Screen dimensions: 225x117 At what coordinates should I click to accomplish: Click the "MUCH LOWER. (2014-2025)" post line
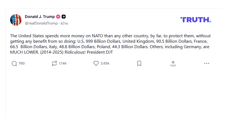click(37, 52)
